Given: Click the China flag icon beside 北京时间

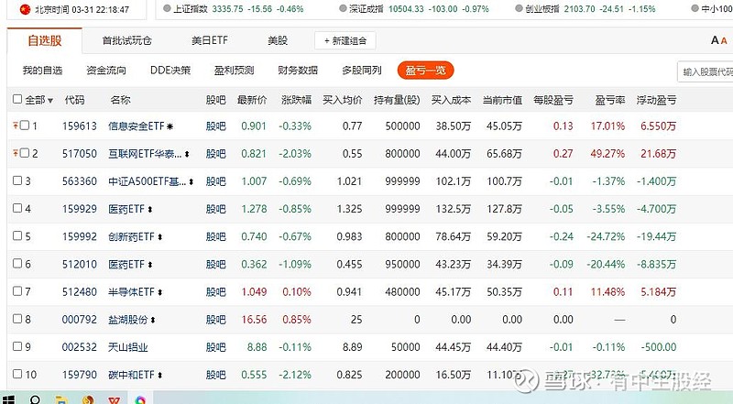Looking at the screenshot, I should click(x=26, y=9).
